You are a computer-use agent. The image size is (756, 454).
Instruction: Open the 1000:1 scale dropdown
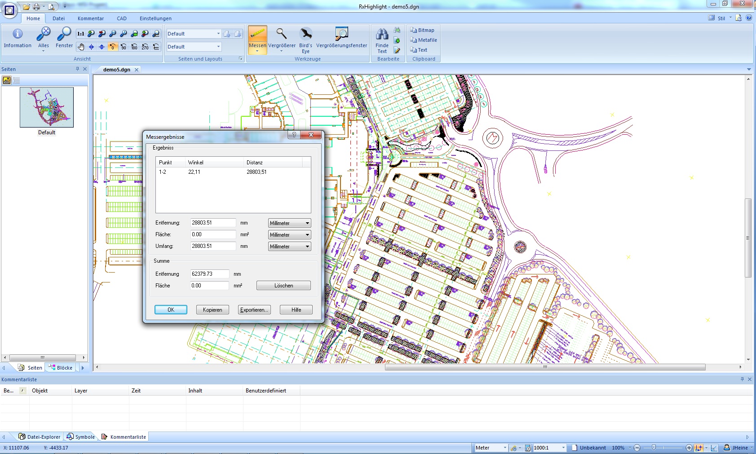click(x=563, y=448)
